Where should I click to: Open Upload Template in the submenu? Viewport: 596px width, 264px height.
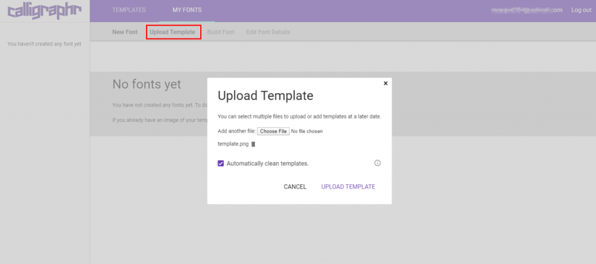(172, 32)
